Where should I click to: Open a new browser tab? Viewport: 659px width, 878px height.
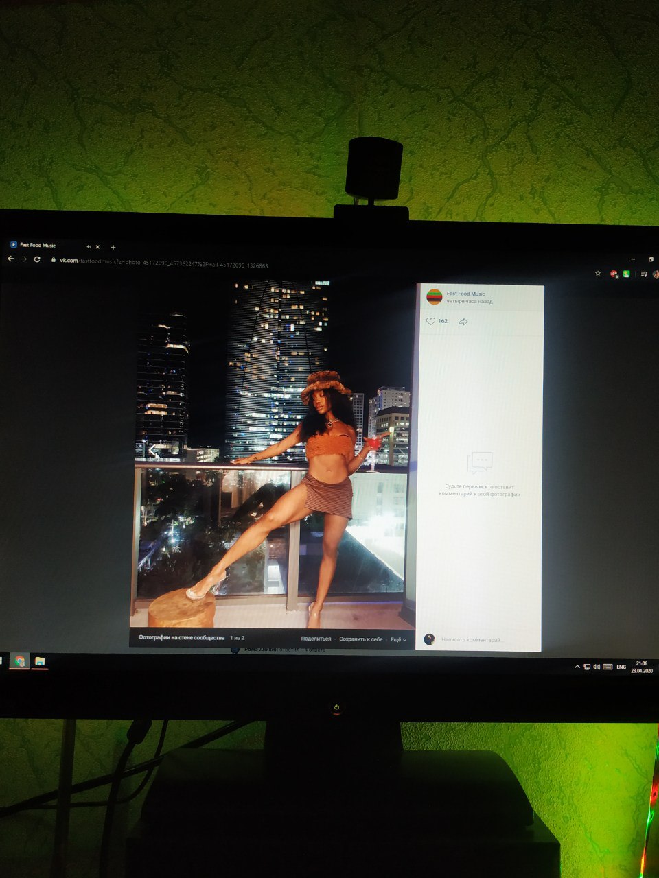[x=113, y=247]
